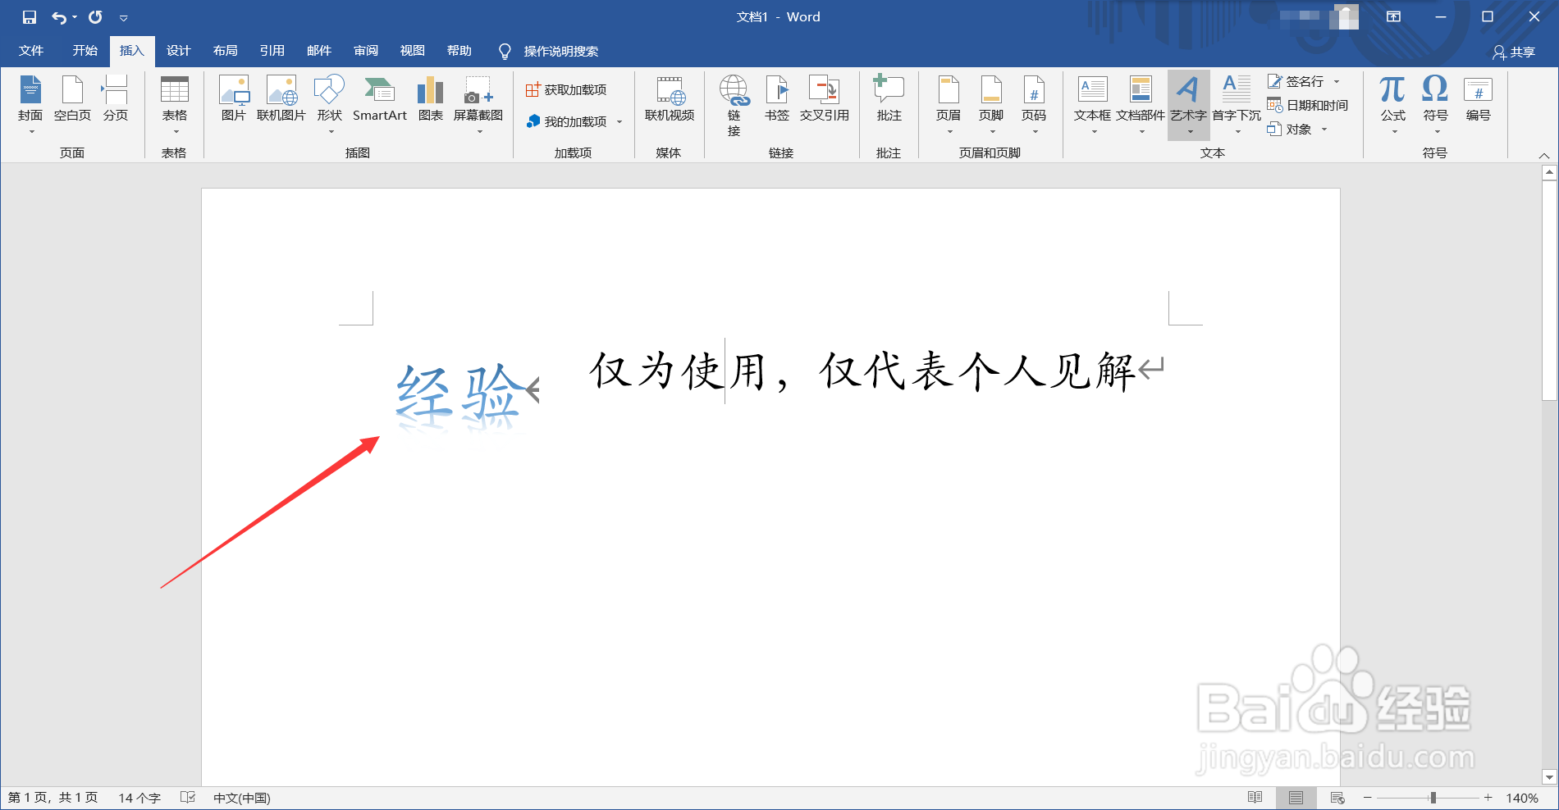Click the 链接 hyperlink icon

(x=734, y=105)
